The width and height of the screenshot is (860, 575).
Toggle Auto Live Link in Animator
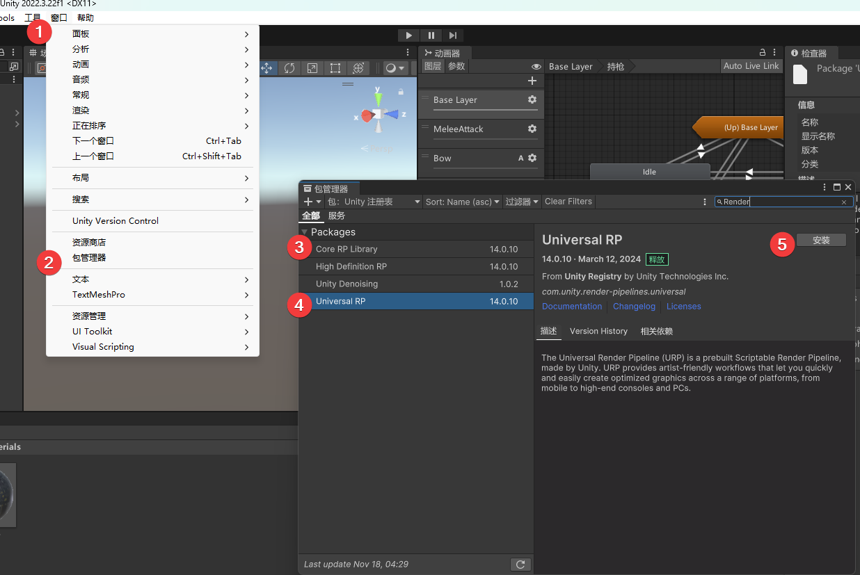click(751, 66)
